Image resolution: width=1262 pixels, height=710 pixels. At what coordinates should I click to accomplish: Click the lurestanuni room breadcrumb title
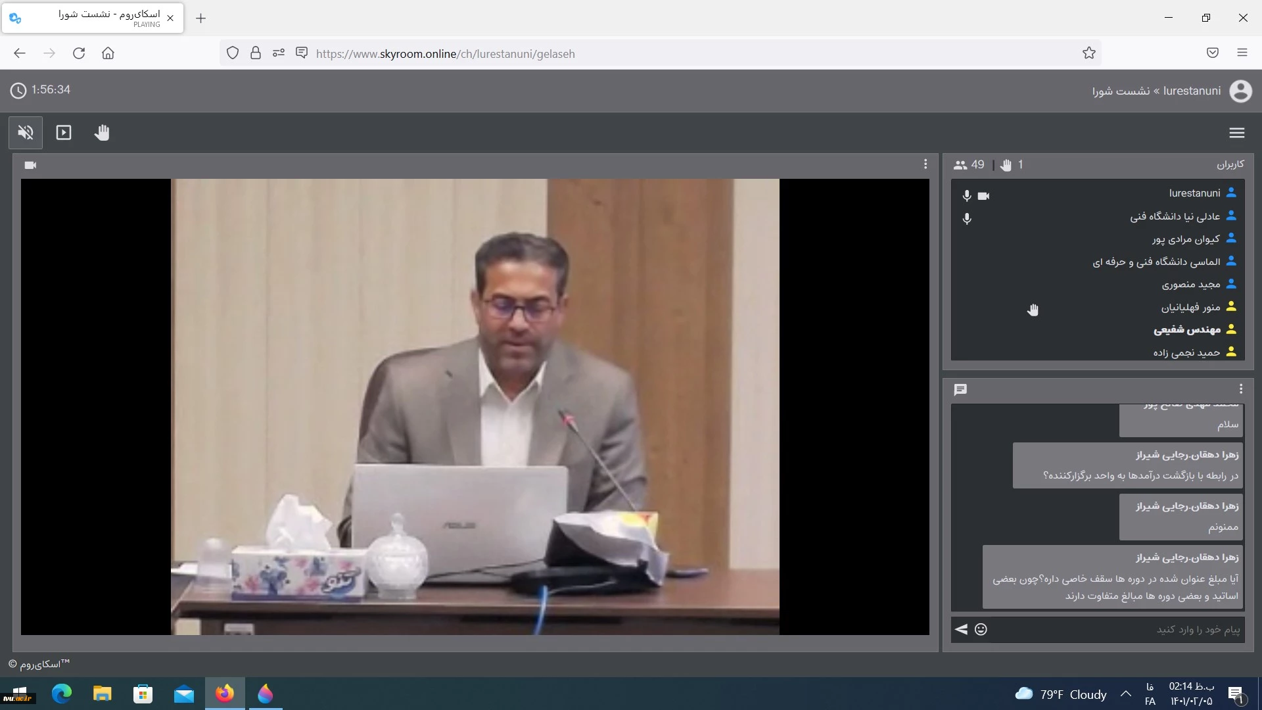click(x=1156, y=91)
